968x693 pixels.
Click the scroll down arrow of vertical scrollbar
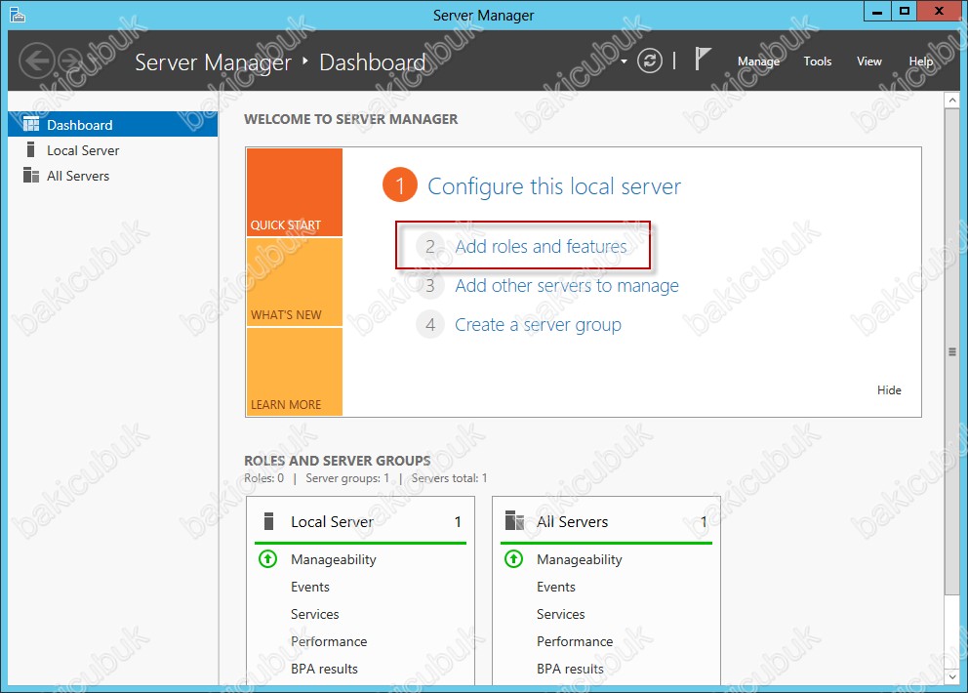(952, 677)
